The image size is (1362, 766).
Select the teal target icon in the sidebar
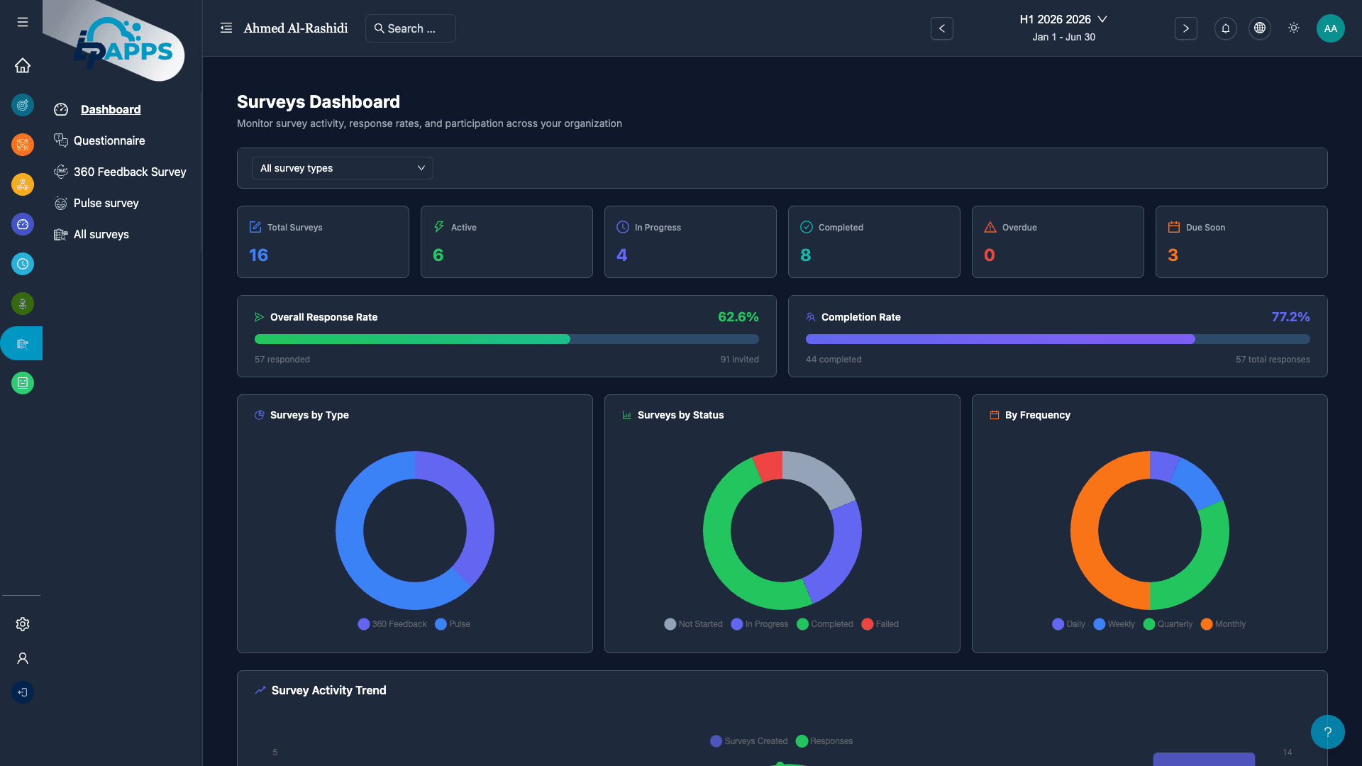tap(22, 105)
